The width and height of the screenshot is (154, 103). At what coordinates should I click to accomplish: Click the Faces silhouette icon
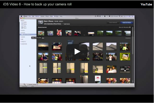coord(22,26)
